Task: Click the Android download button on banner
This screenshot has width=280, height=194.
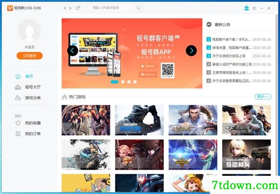Action: tap(148, 74)
